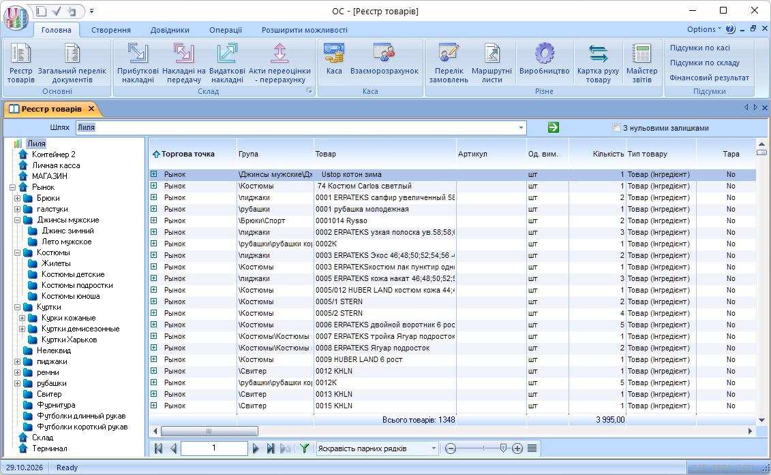Go to the next record page
This screenshot has width=771, height=475.
pos(255,448)
